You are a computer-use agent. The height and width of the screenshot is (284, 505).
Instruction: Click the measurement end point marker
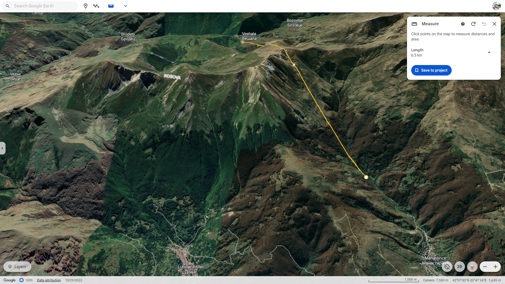(366, 177)
